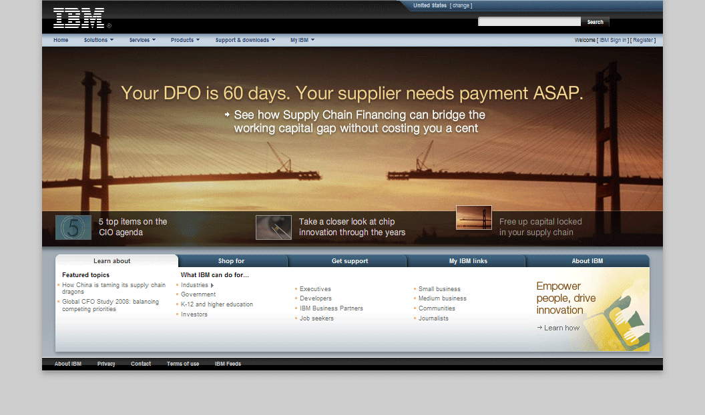
Task: Click the Learn how arrow icon
Action: tap(539, 328)
